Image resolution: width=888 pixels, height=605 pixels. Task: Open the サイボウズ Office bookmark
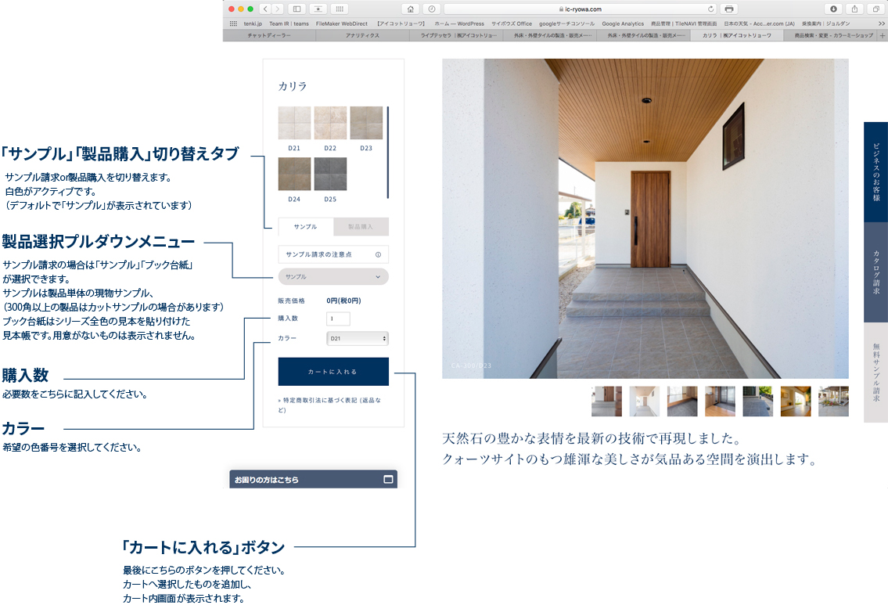512,23
